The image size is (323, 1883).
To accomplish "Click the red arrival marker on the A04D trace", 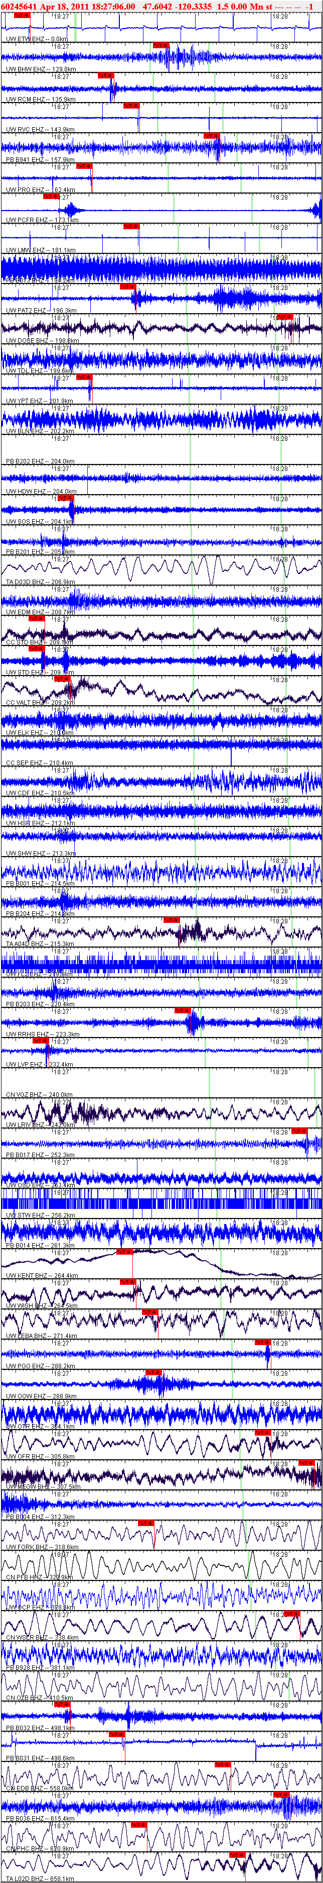I will pos(172,919).
